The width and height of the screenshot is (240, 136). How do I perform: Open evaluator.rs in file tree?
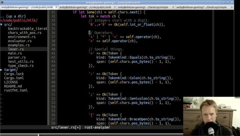tap(20, 41)
